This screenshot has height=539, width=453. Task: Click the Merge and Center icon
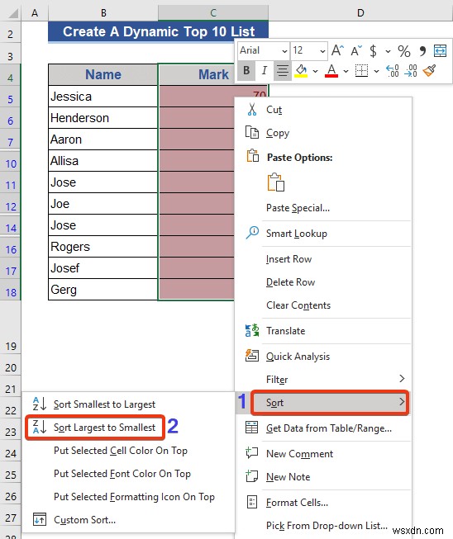tap(440, 51)
